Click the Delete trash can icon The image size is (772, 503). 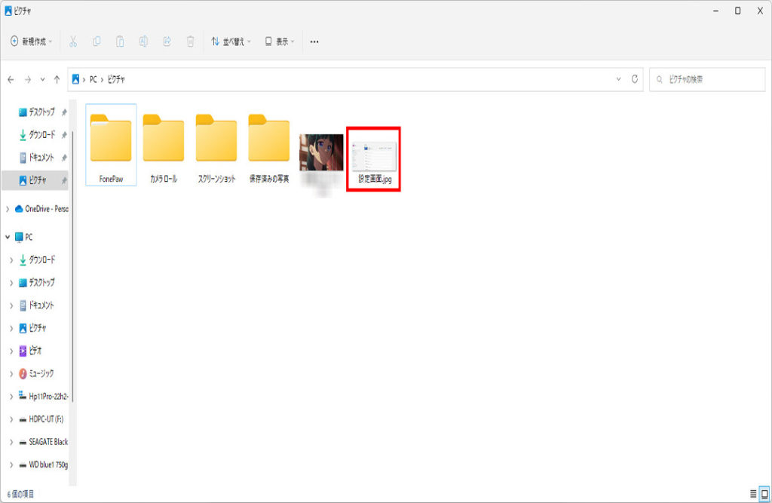click(191, 41)
